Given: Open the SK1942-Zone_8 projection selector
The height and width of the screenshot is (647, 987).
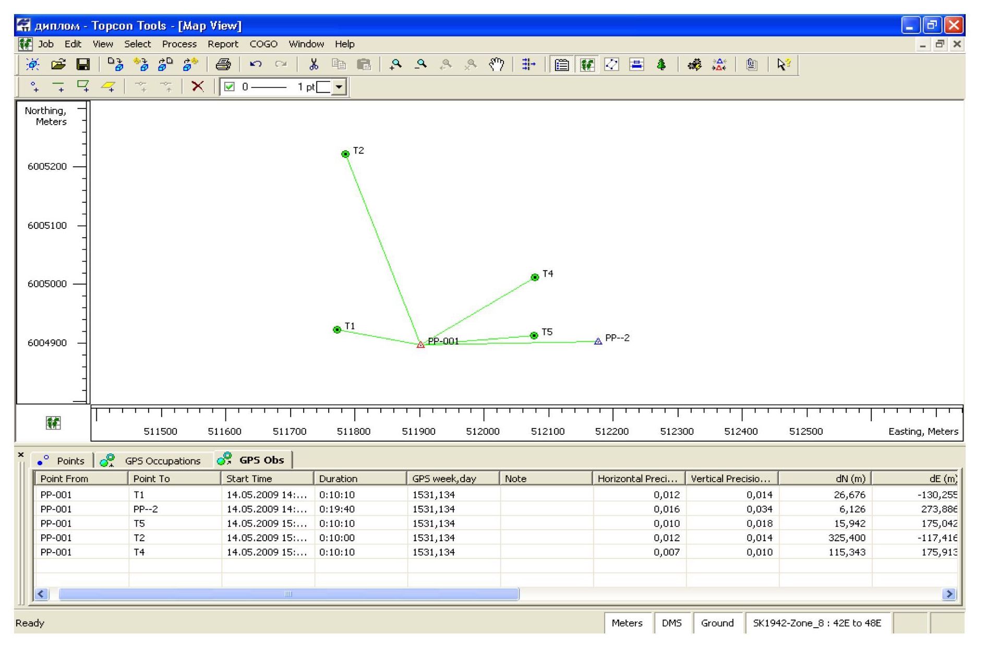Looking at the screenshot, I should (x=817, y=623).
